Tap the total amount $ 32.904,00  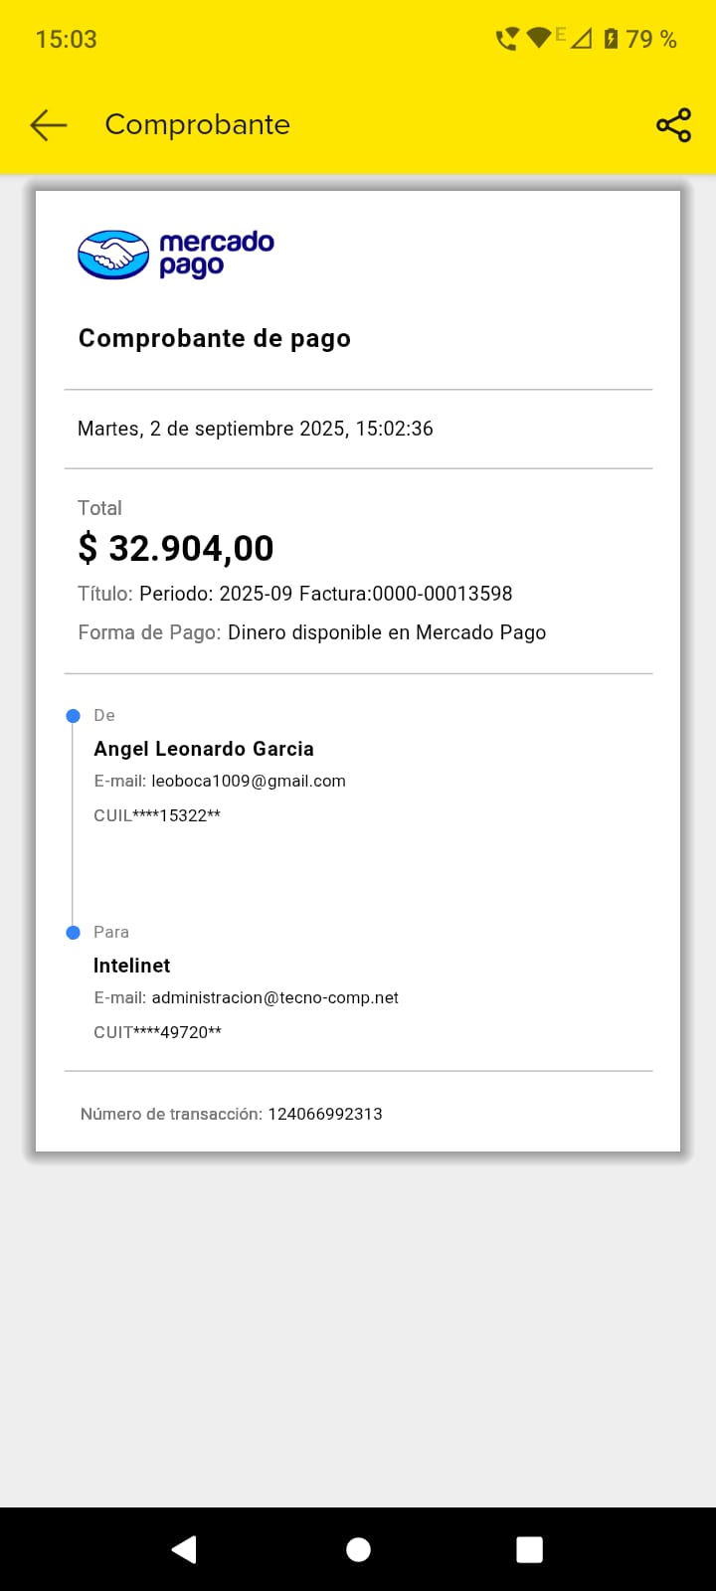click(x=176, y=549)
